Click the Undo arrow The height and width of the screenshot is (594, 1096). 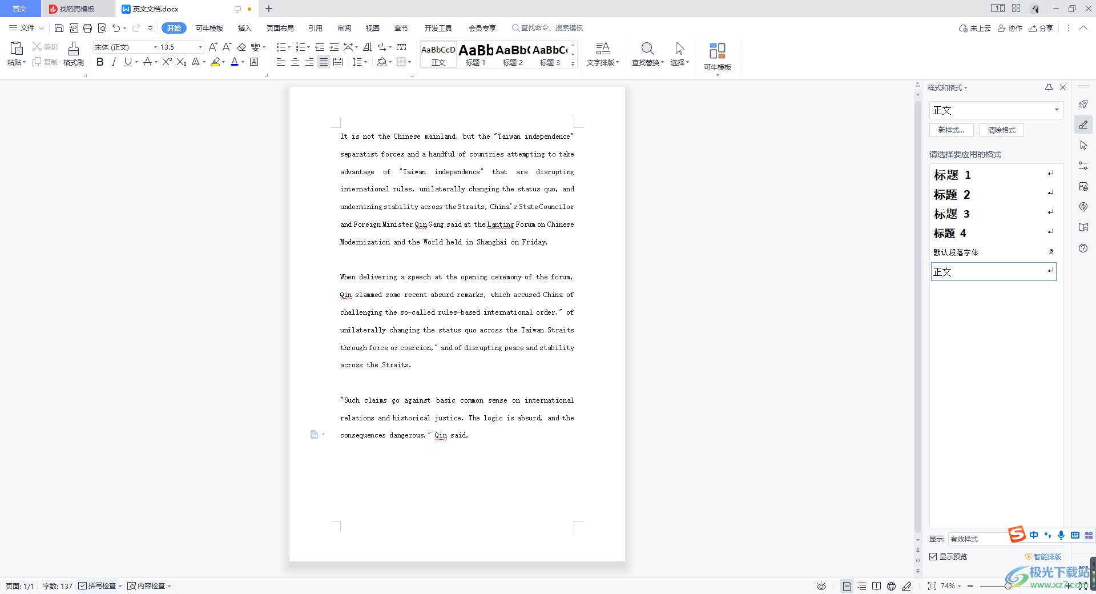(116, 28)
